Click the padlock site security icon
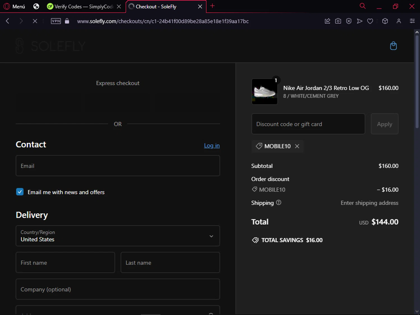The width and height of the screenshot is (420, 315). coord(67,21)
